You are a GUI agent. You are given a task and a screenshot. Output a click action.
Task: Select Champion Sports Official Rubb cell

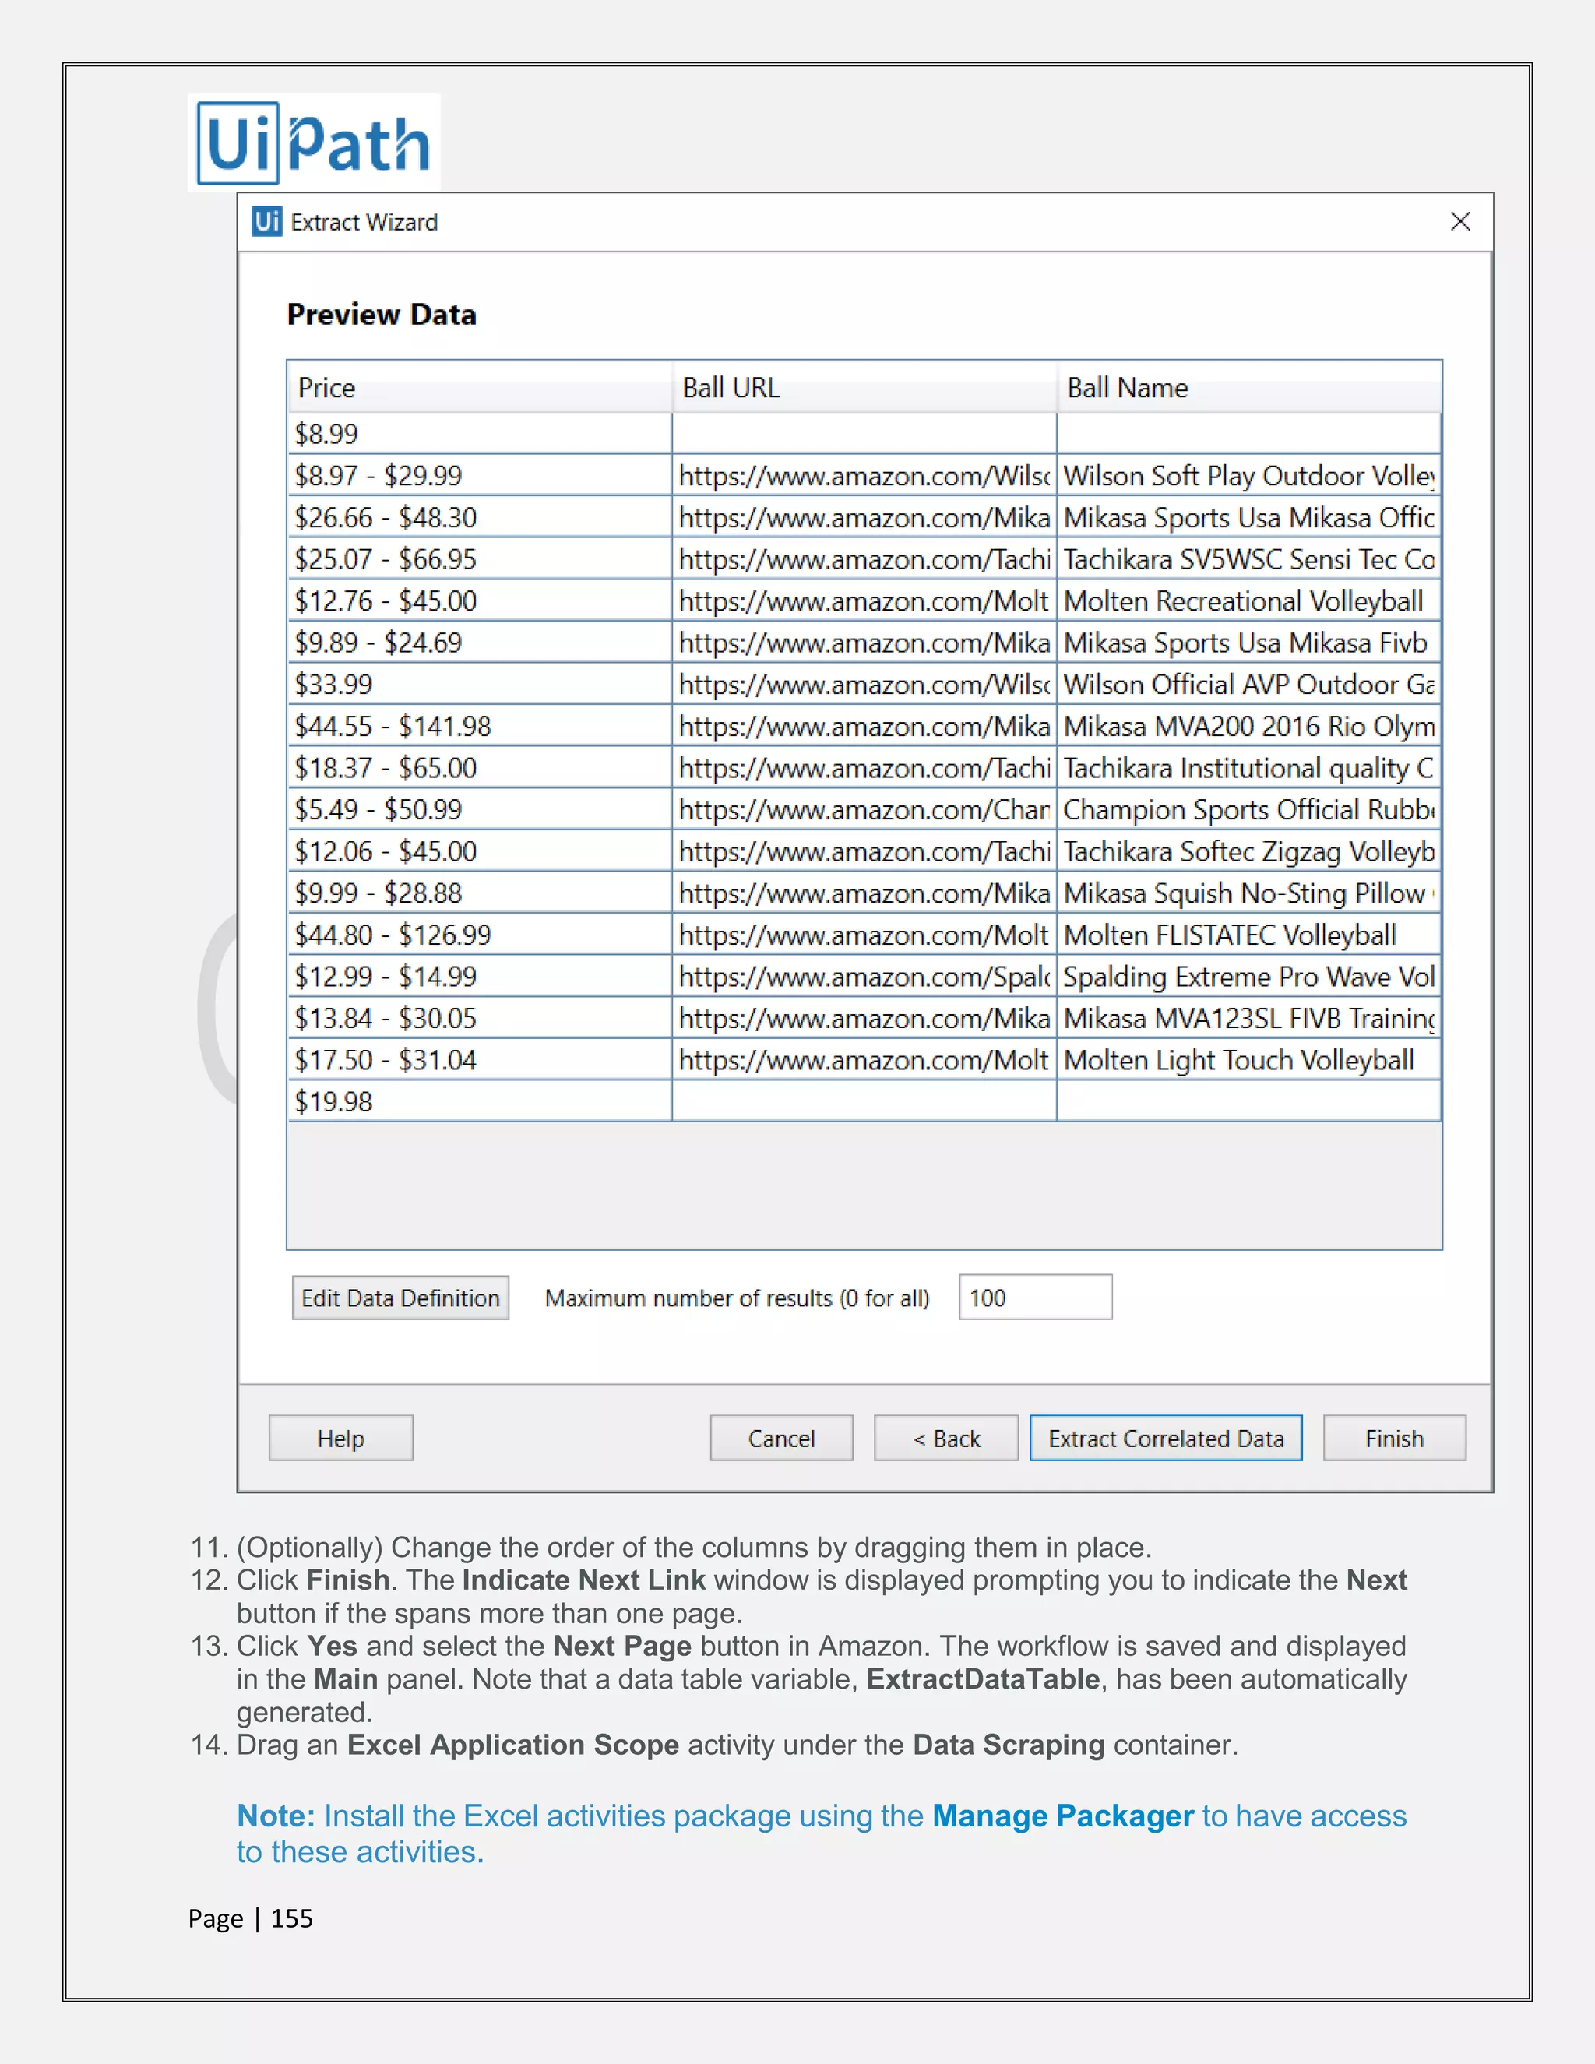point(1249,809)
